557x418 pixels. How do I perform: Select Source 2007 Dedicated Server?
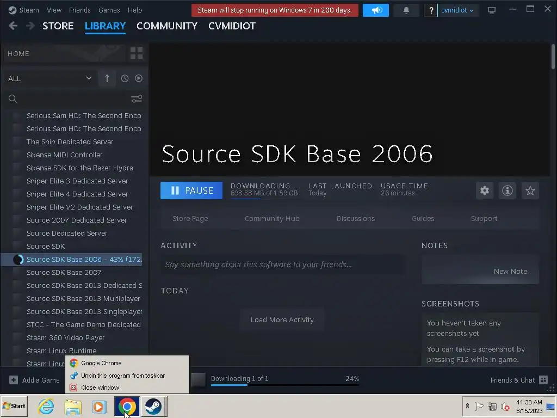(x=77, y=220)
